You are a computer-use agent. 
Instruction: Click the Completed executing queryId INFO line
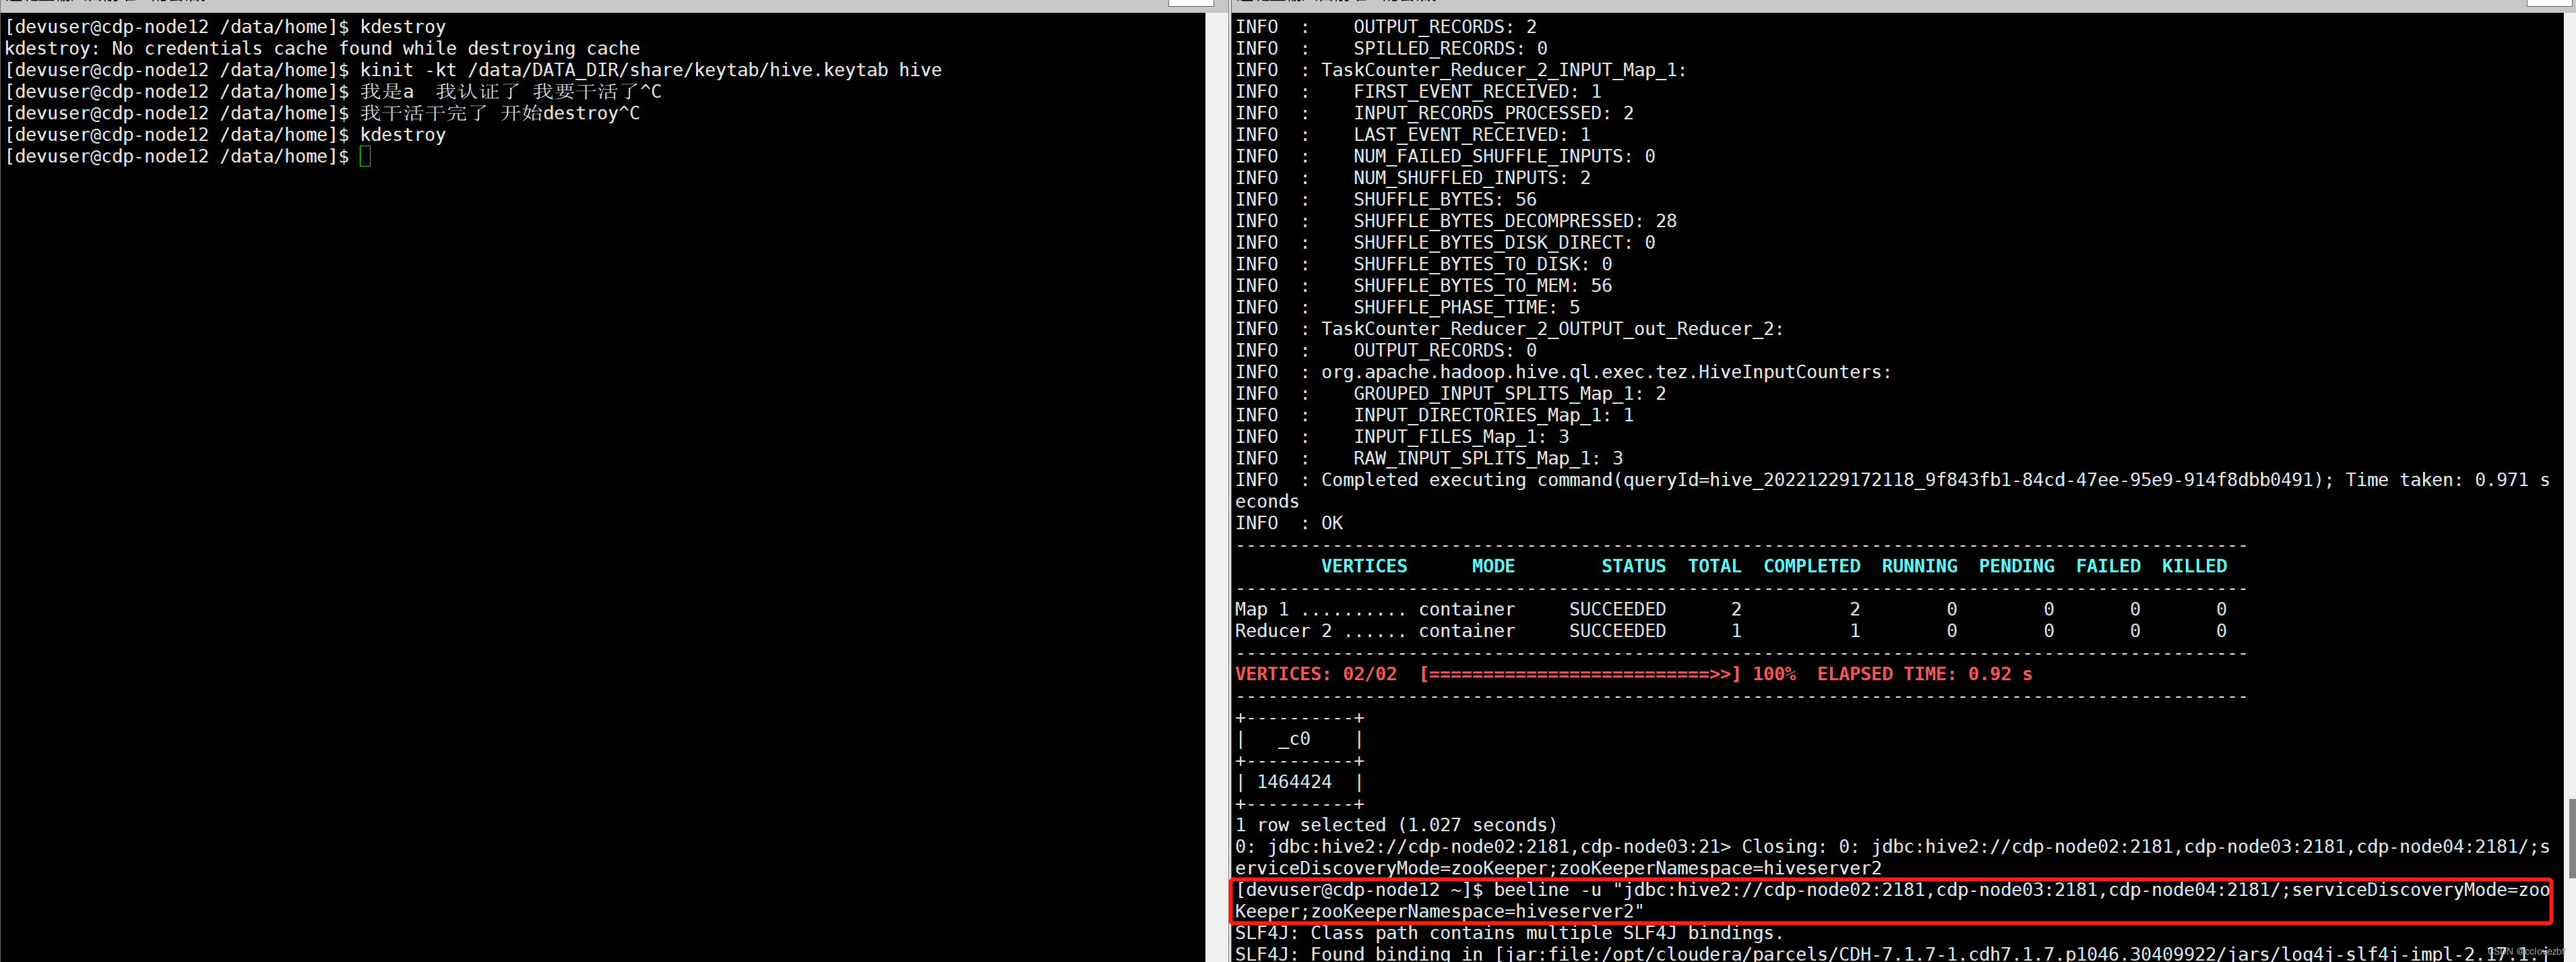(1800, 480)
